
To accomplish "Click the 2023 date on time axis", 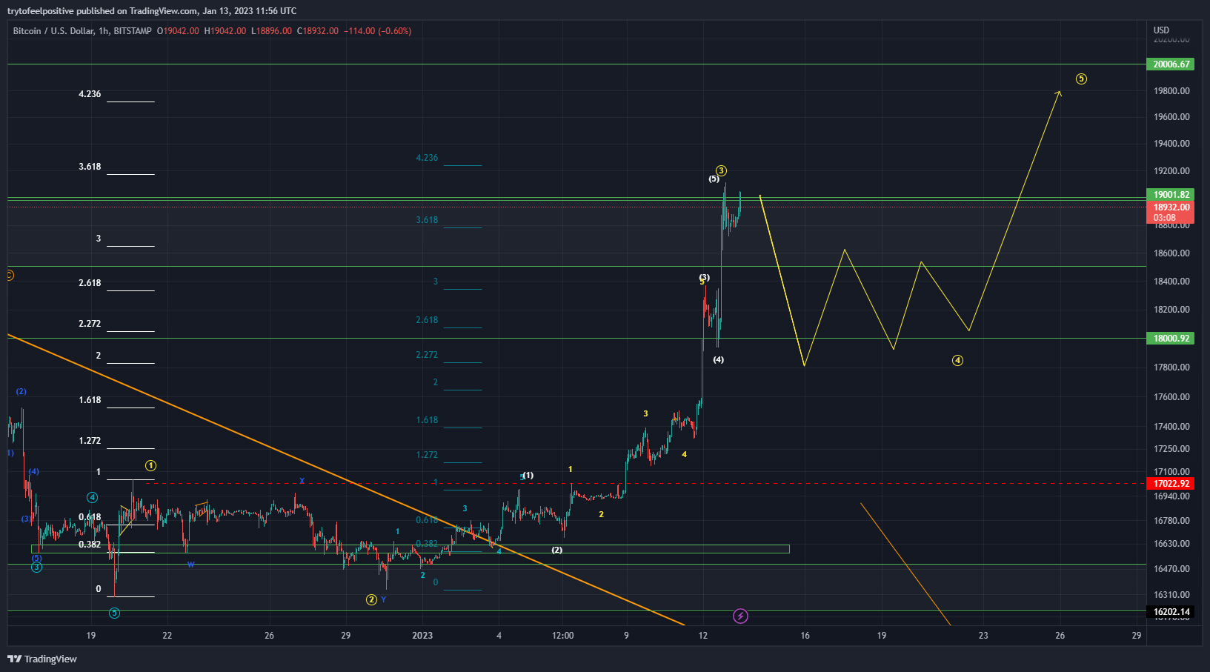I will tap(422, 636).
